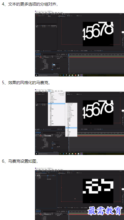Select Synthetic Aperture in step 5 Effect menu
124x220 pixels.
click(53, 100)
